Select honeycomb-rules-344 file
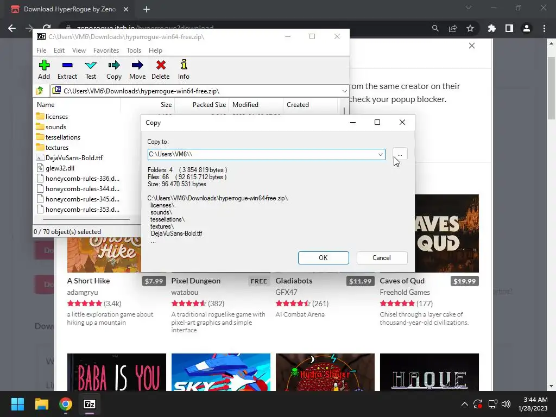Viewport: 556px width, 417px height. [x=78, y=188]
